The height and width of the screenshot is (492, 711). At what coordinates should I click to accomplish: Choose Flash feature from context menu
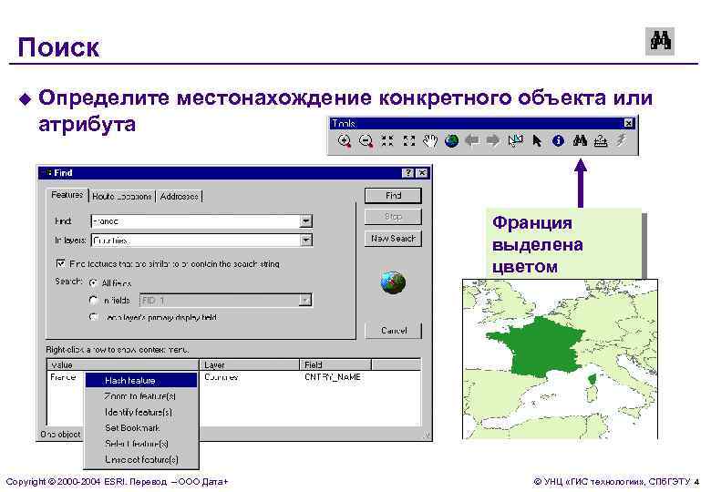(141, 381)
